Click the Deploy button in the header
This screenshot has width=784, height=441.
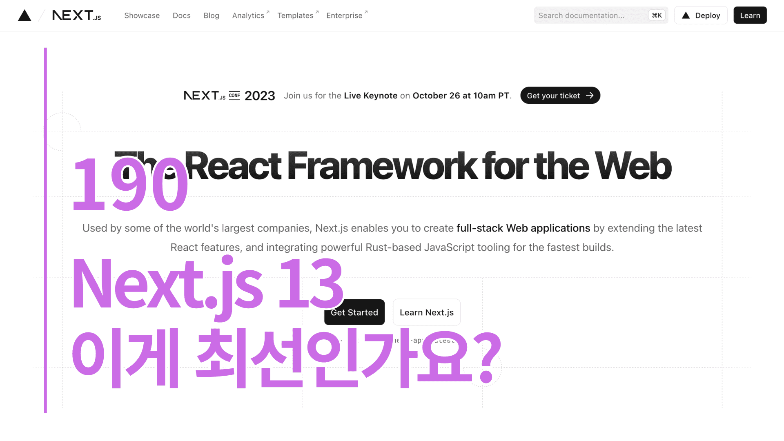[701, 15]
